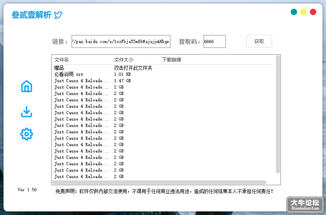Open the home page from the sidebar
Image resolution: width=326 pixels, height=215 pixels.
26,86
